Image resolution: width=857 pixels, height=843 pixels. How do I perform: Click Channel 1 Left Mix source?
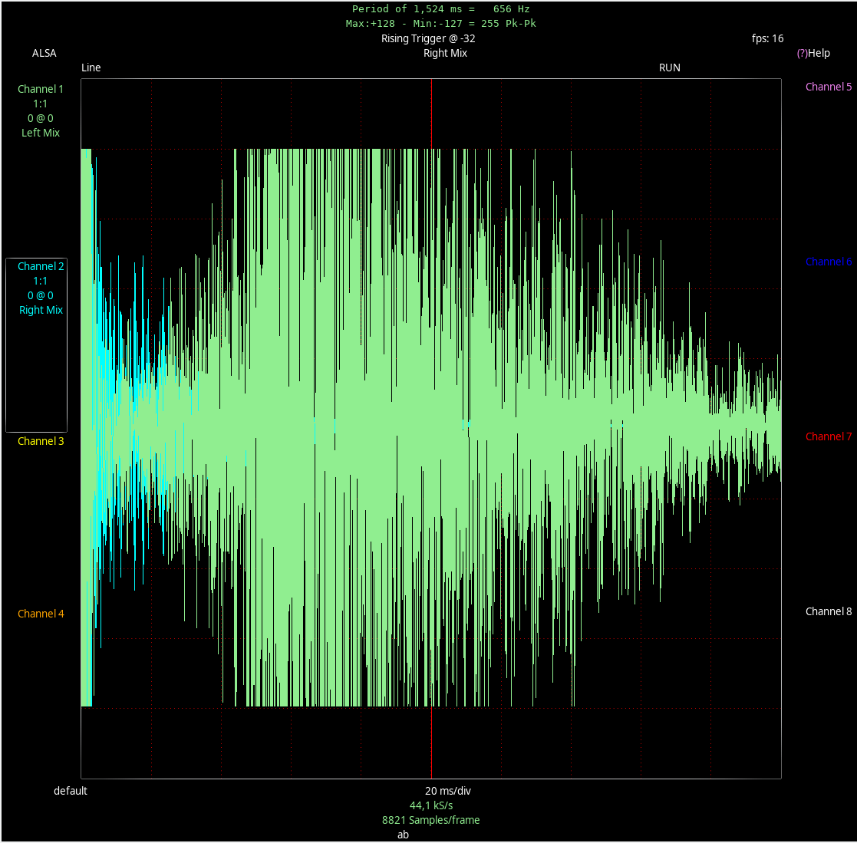(x=41, y=133)
